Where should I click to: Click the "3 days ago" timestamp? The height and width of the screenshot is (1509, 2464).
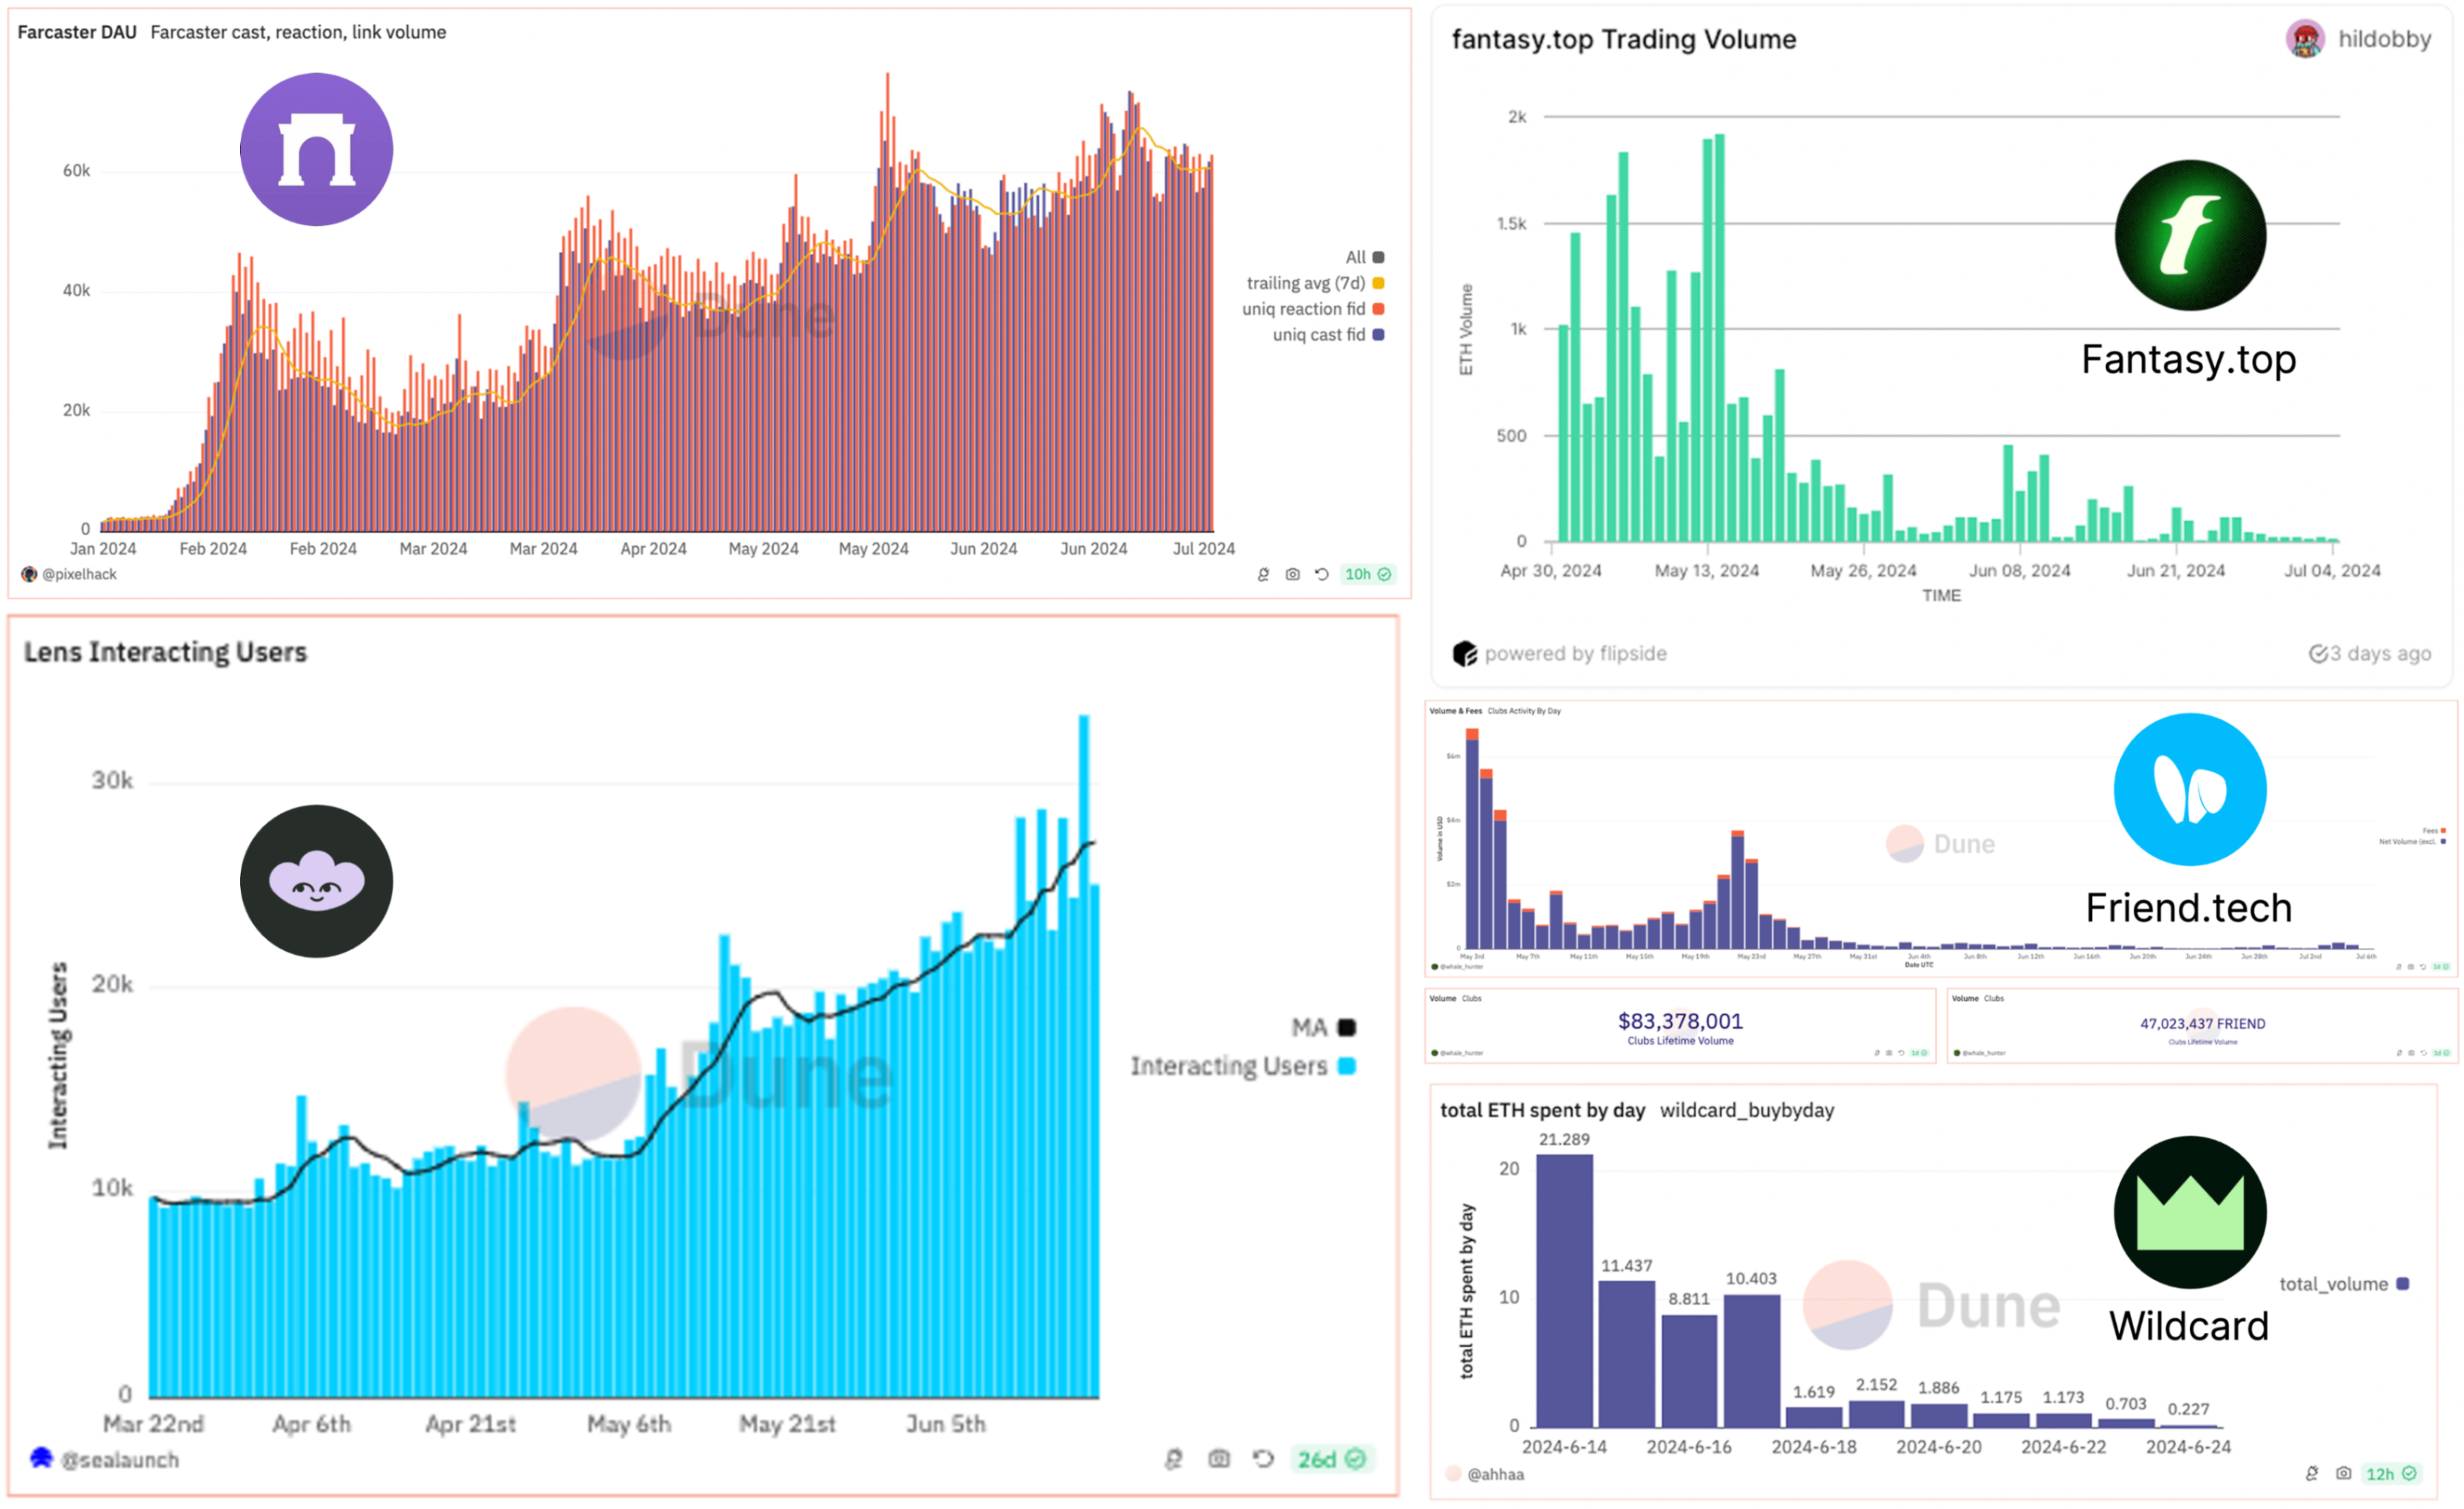2380,654
